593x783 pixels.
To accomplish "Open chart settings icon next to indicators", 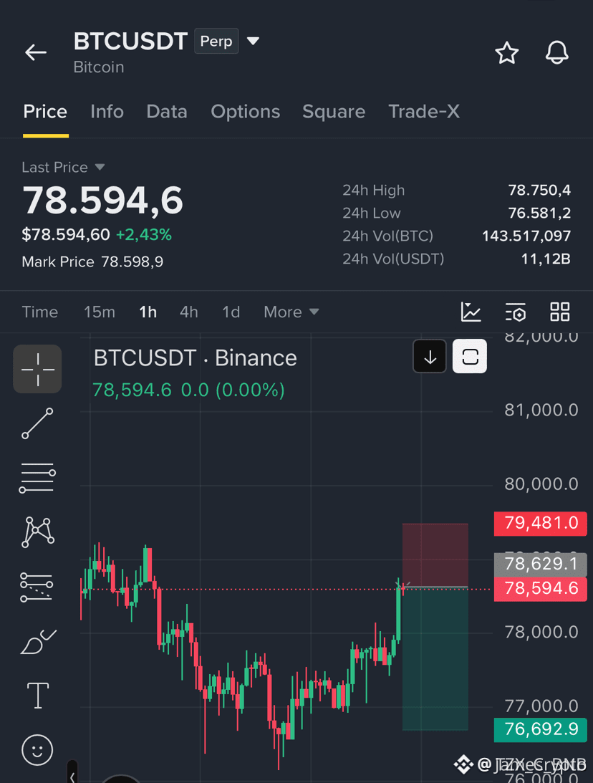I will pyautogui.click(x=515, y=312).
